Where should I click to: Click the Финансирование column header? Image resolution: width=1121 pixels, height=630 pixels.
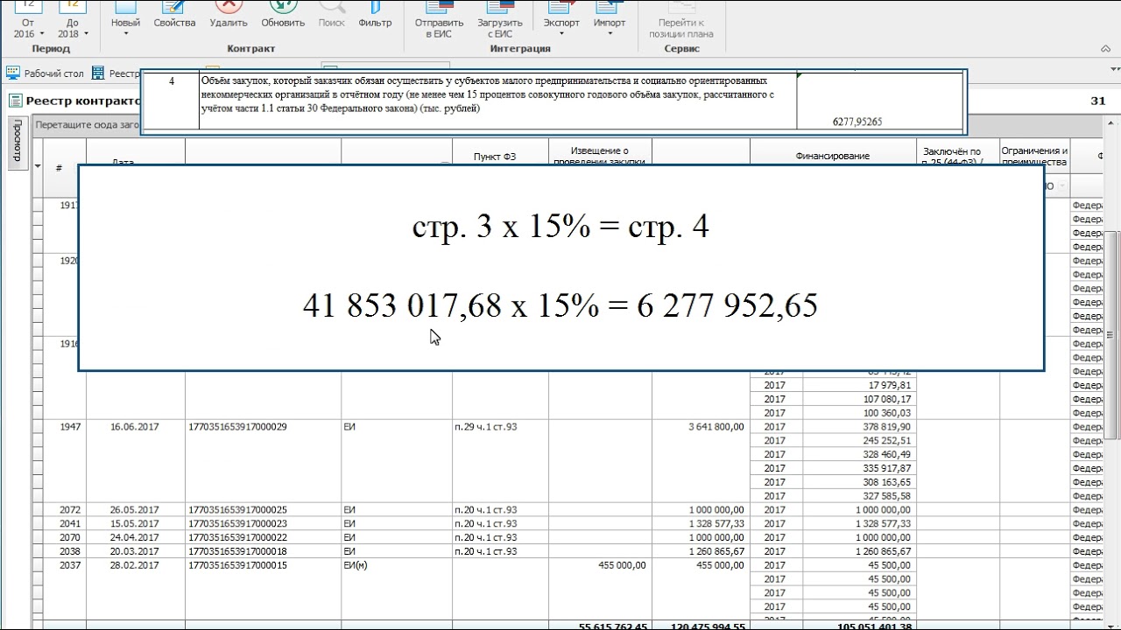click(x=832, y=156)
